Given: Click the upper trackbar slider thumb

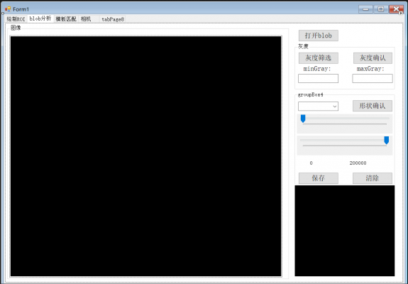Looking at the screenshot, I should coord(303,119).
